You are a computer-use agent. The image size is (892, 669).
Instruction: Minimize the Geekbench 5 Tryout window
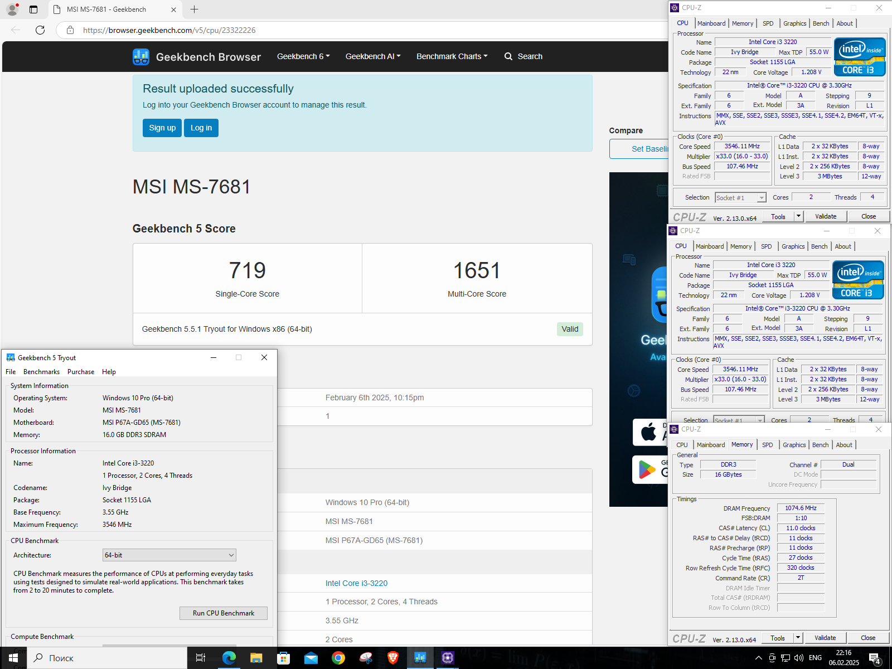coord(214,358)
